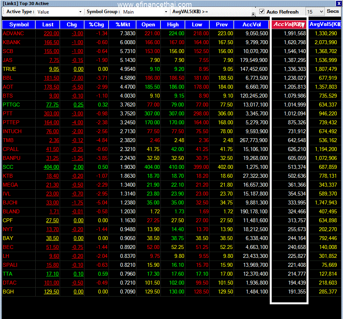The image size is (343, 319).
Task: Select the IVL symbol
Action: (x=7, y=194)
